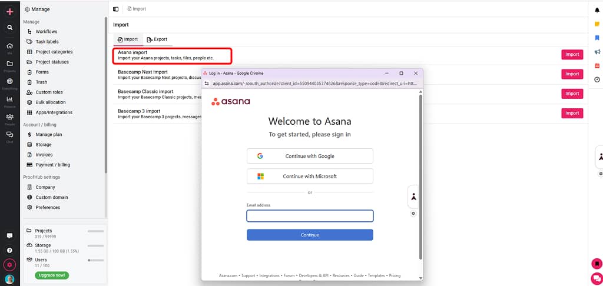Open Storage under Account / billing
This screenshot has height=286, width=603.
[x=44, y=145]
